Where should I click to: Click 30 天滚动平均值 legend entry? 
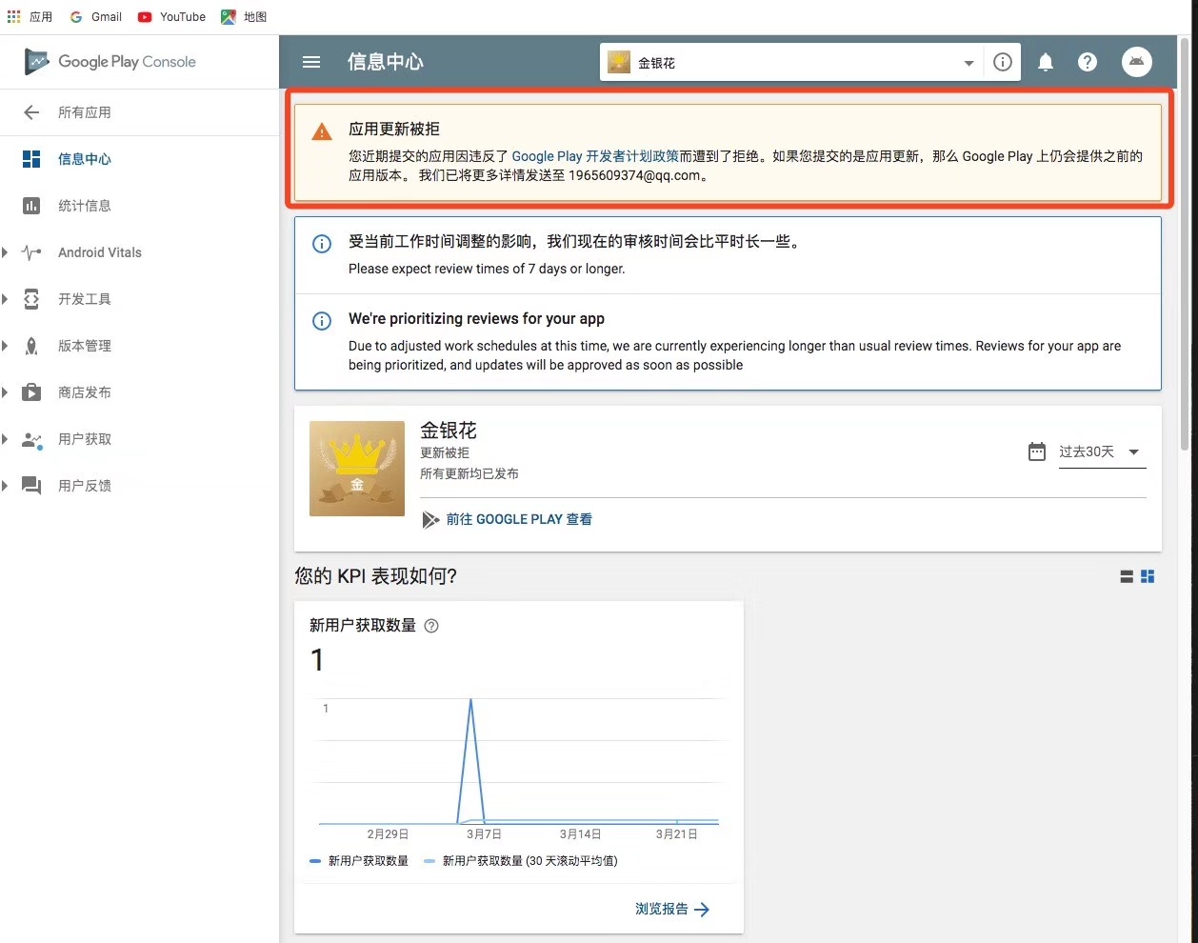tap(521, 861)
